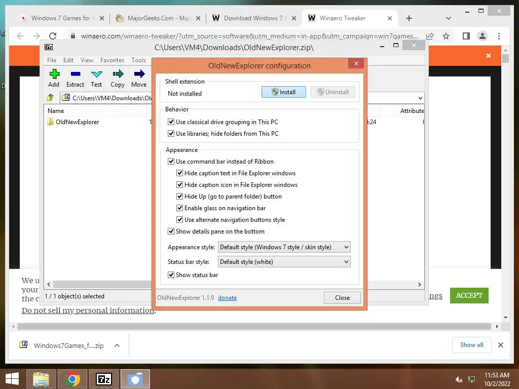This screenshot has width=519, height=389.
Task: Reload the Chrome page
Action: click(x=53, y=36)
